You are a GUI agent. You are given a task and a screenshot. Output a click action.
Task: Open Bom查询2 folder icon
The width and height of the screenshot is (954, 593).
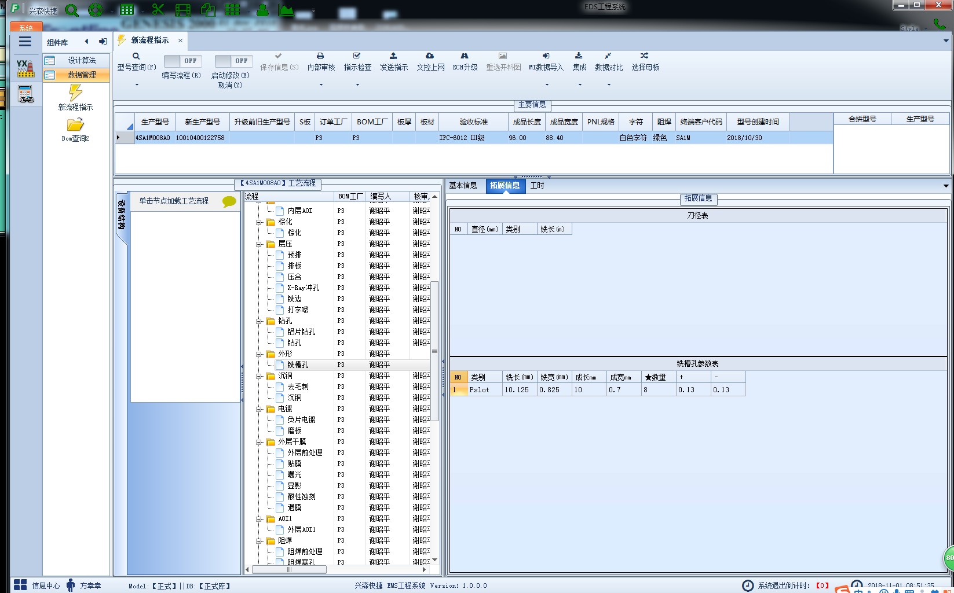(x=75, y=124)
